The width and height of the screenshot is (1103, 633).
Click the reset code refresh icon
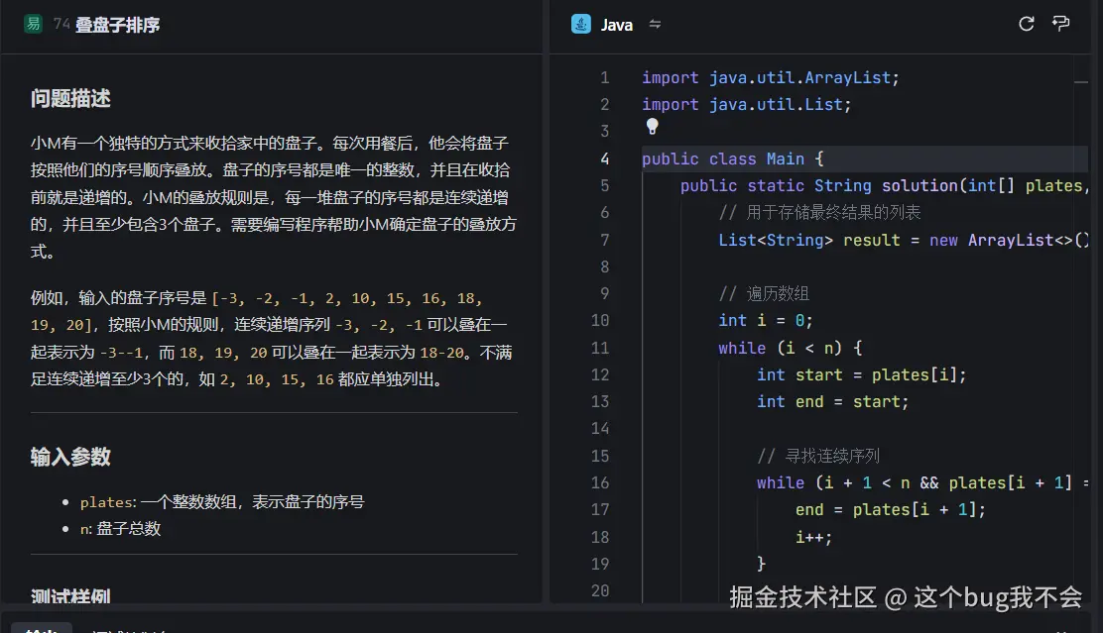tap(1026, 24)
